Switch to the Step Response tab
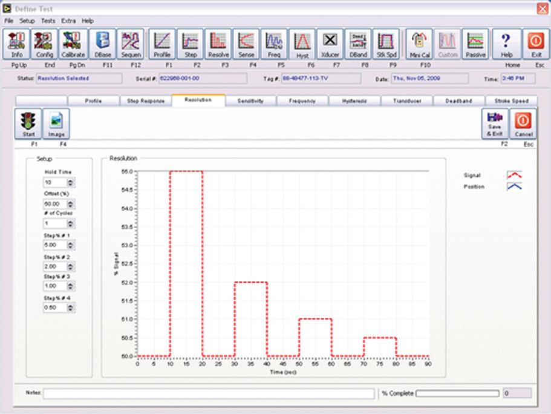The image size is (551, 414). tap(146, 101)
